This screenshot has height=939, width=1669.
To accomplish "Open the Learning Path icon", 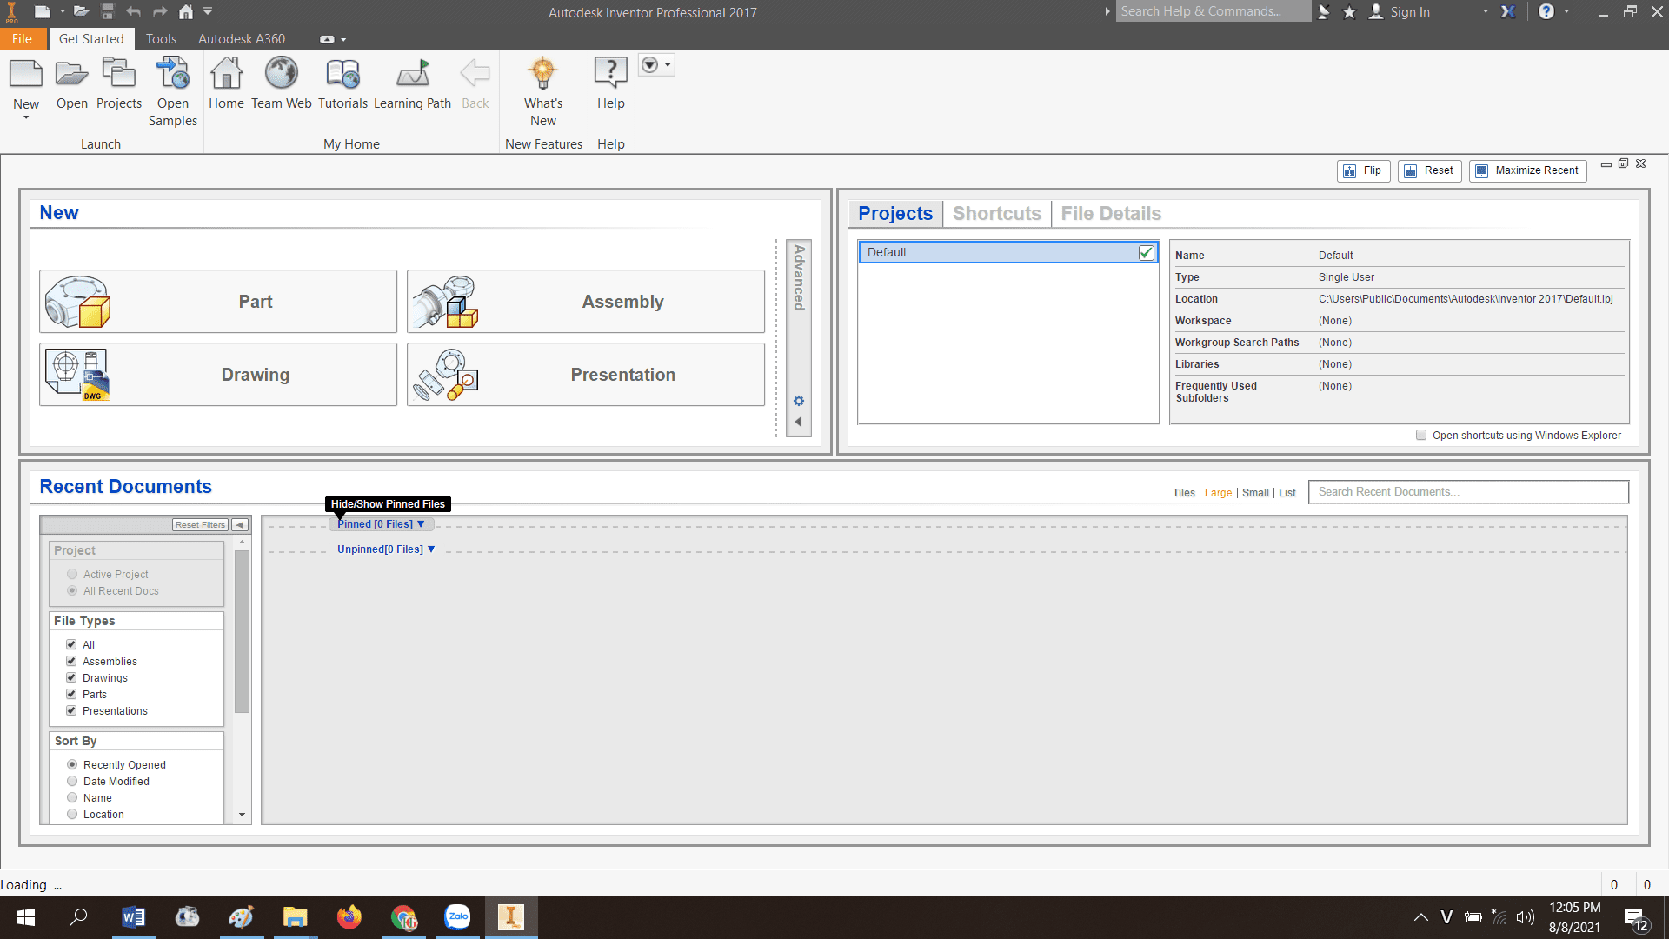I will point(413,75).
